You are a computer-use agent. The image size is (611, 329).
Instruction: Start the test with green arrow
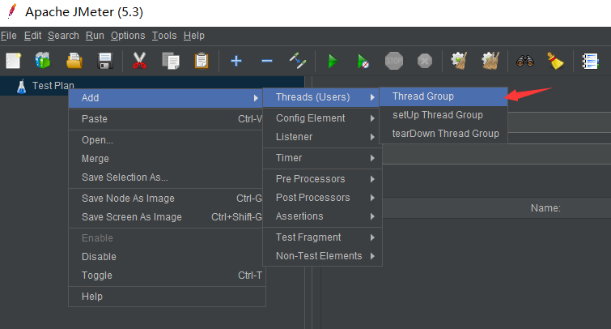coord(333,62)
